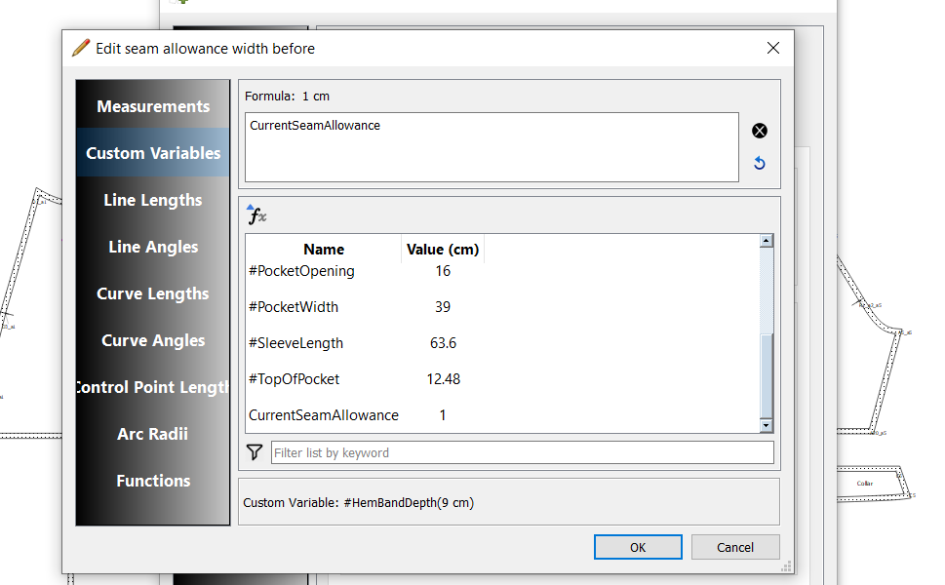Sort variables by the Name column header
The width and height of the screenshot is (945, 585).
(324, 249)
